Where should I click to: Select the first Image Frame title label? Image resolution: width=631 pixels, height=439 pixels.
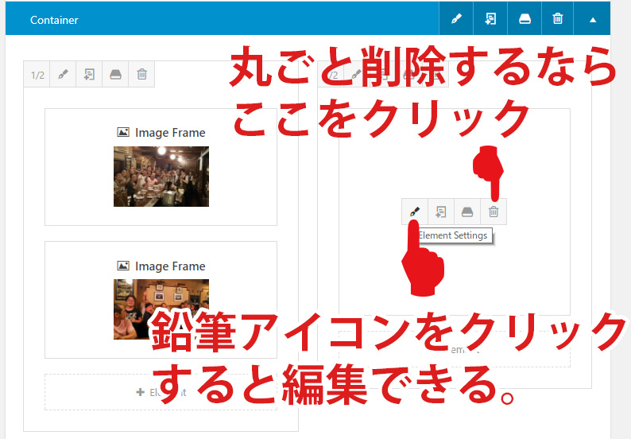point(169,133)
